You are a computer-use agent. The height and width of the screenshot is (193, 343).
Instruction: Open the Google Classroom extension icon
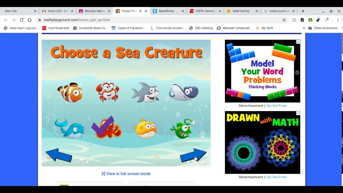(310, 20)
